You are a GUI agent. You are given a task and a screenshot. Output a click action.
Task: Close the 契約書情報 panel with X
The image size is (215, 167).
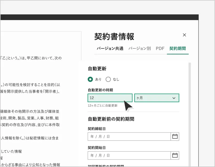tap(184, 35)
